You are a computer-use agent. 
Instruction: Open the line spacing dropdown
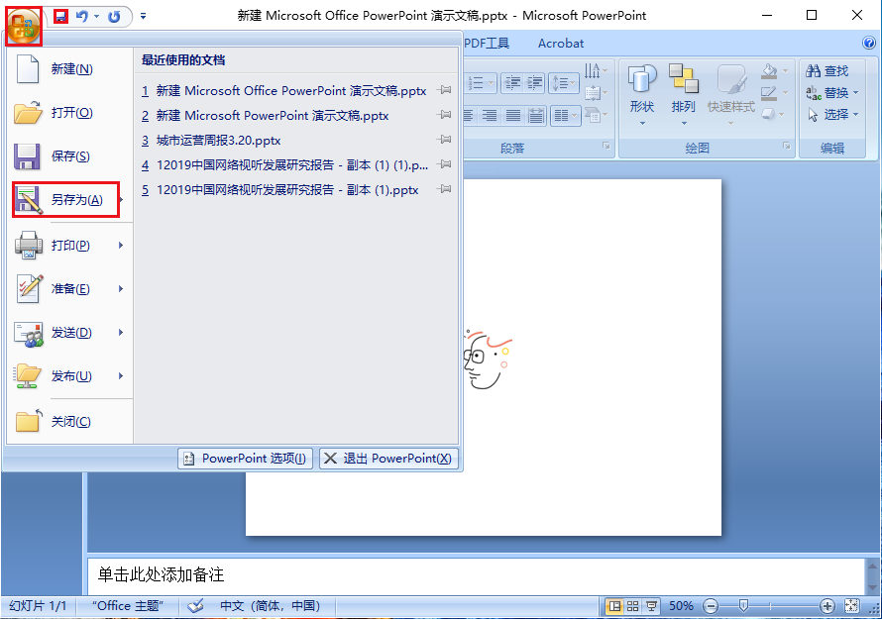point(564,83)
